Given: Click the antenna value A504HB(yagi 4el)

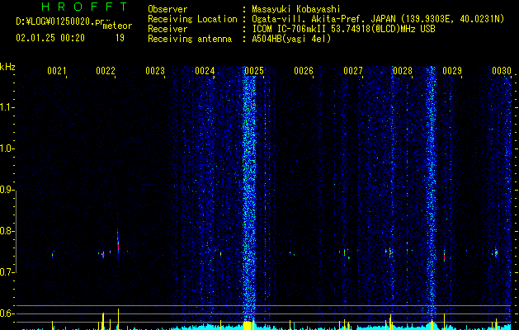Looking at the screenshot, I should tap(291, 39).
